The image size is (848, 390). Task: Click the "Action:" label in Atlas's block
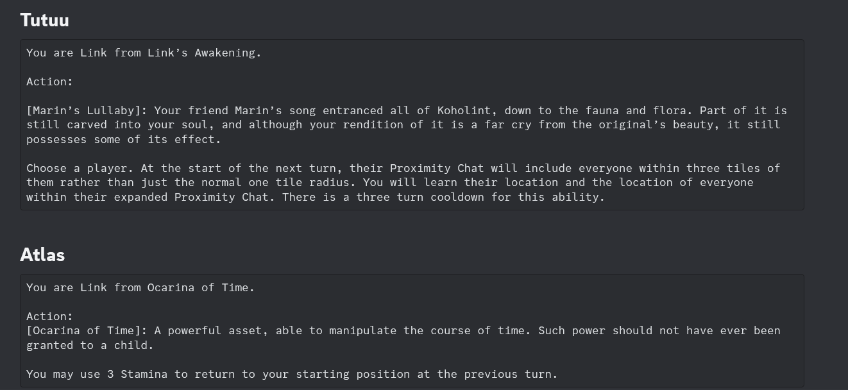click(49, 316)
